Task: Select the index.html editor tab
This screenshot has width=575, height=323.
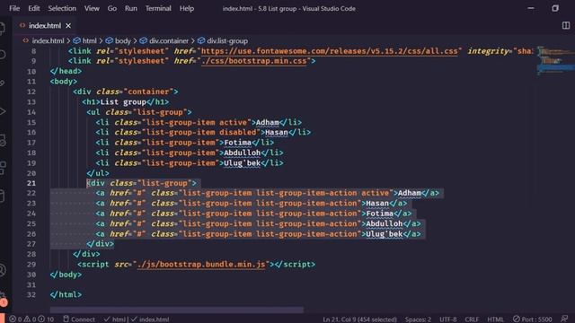Action: coord(45,26)
